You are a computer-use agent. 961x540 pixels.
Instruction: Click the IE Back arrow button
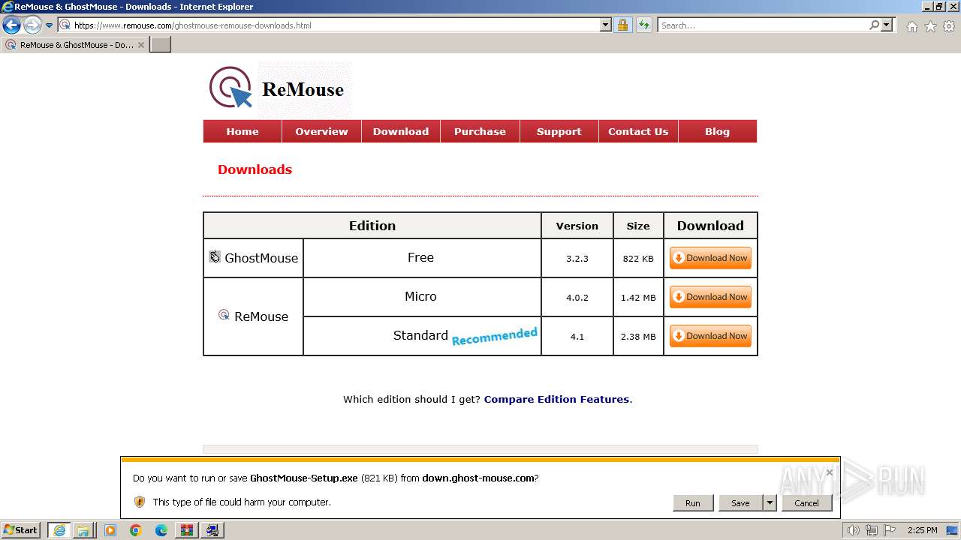pyautogui.click(x=11, y=25)
